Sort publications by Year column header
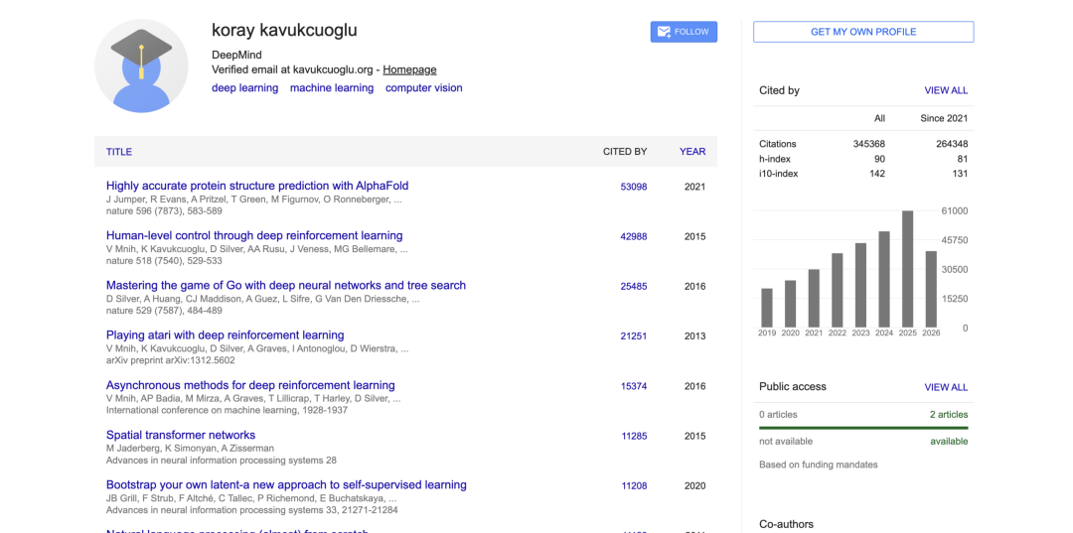The image size is (1073, 533). pyautogui.click(x=692, y=152)
